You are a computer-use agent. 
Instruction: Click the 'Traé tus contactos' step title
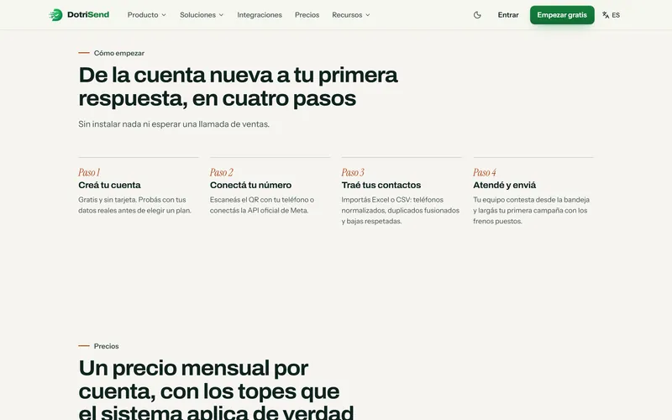[381, 185]
